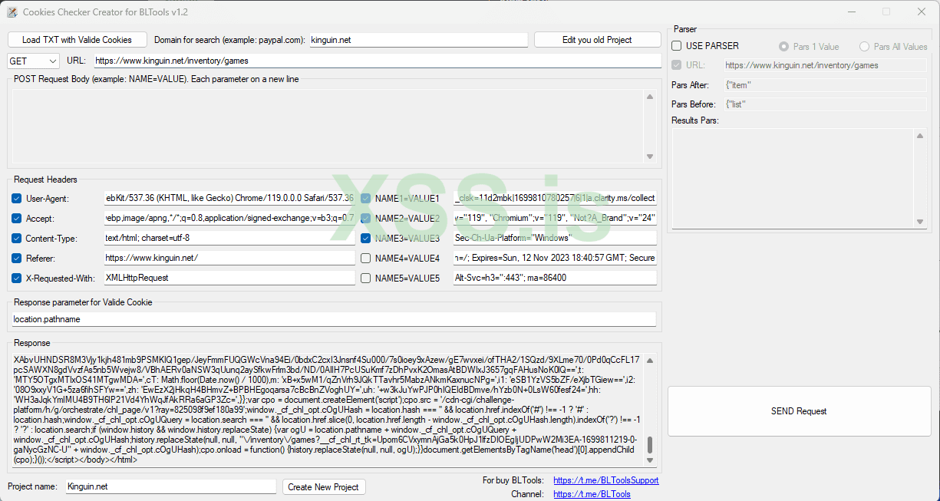Click inside the POST Request Body textarea

(328, 127)
